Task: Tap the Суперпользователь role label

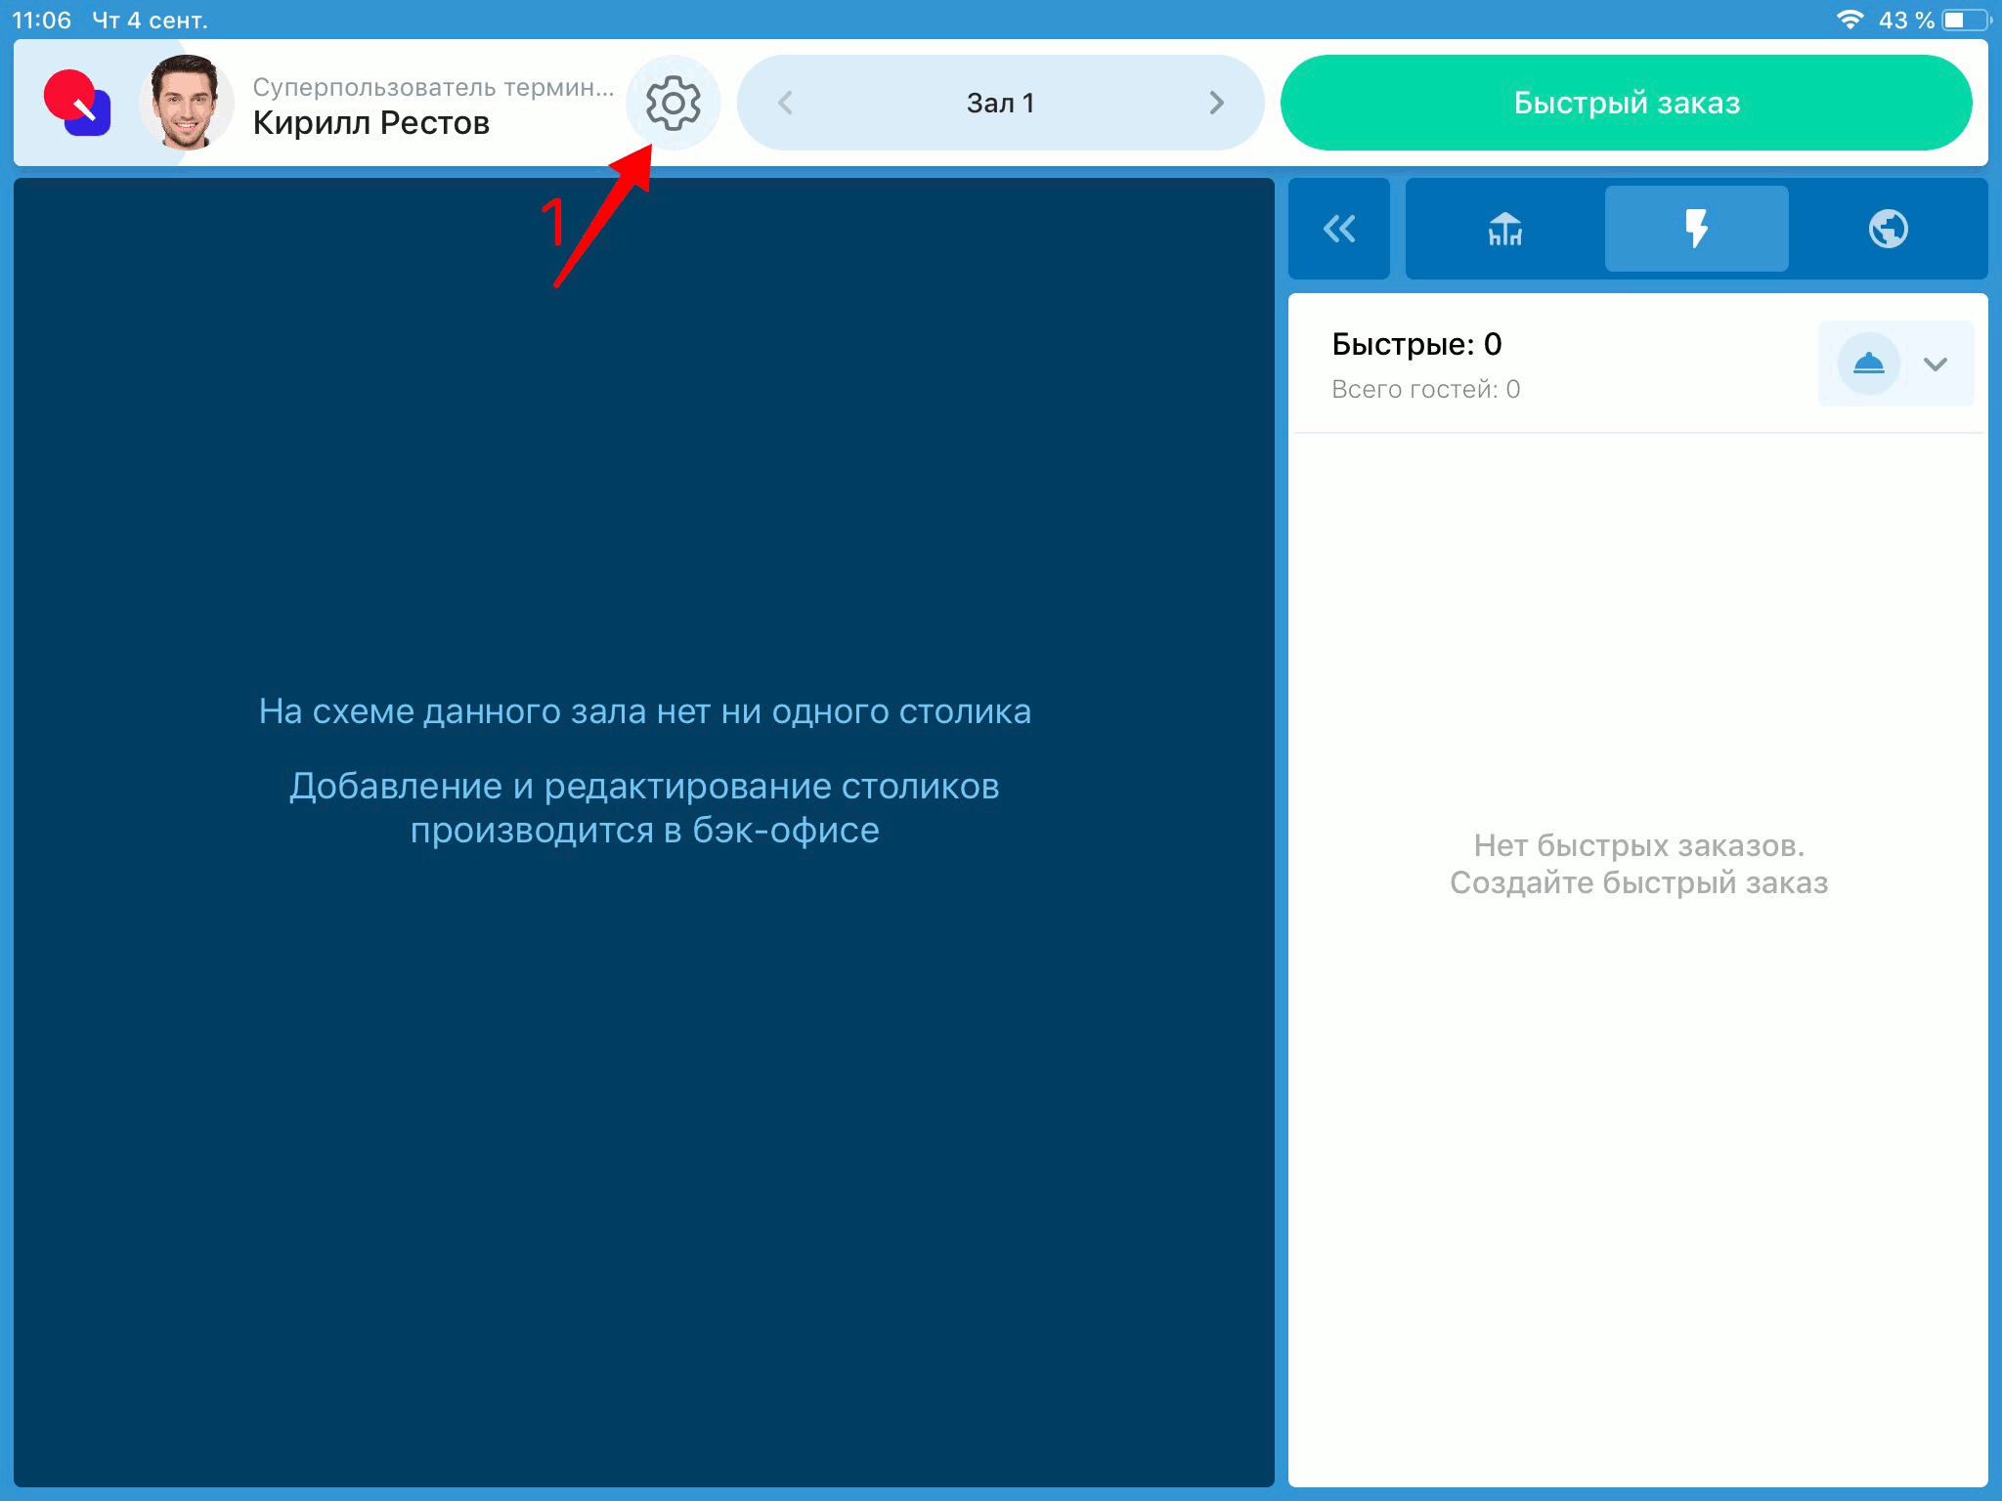Action: tap(433, 87)
